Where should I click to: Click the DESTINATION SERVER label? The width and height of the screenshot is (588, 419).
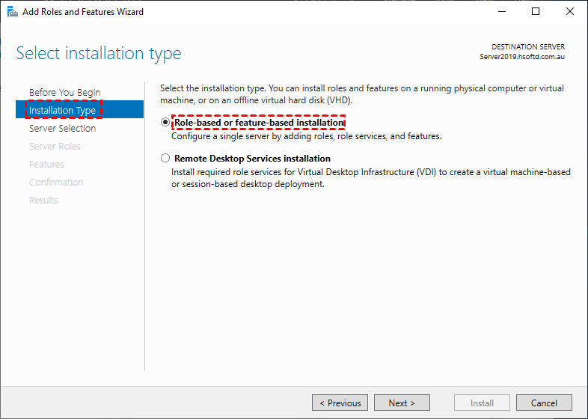528,47
